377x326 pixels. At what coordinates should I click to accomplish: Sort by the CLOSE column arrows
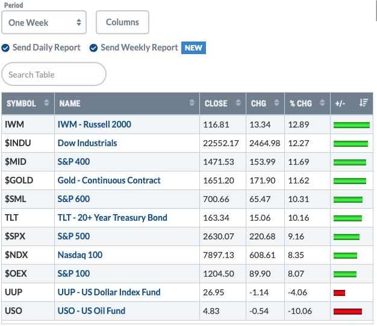click(238, 103)
